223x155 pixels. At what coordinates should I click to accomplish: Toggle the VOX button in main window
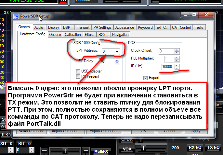click(x=127, y=149)
